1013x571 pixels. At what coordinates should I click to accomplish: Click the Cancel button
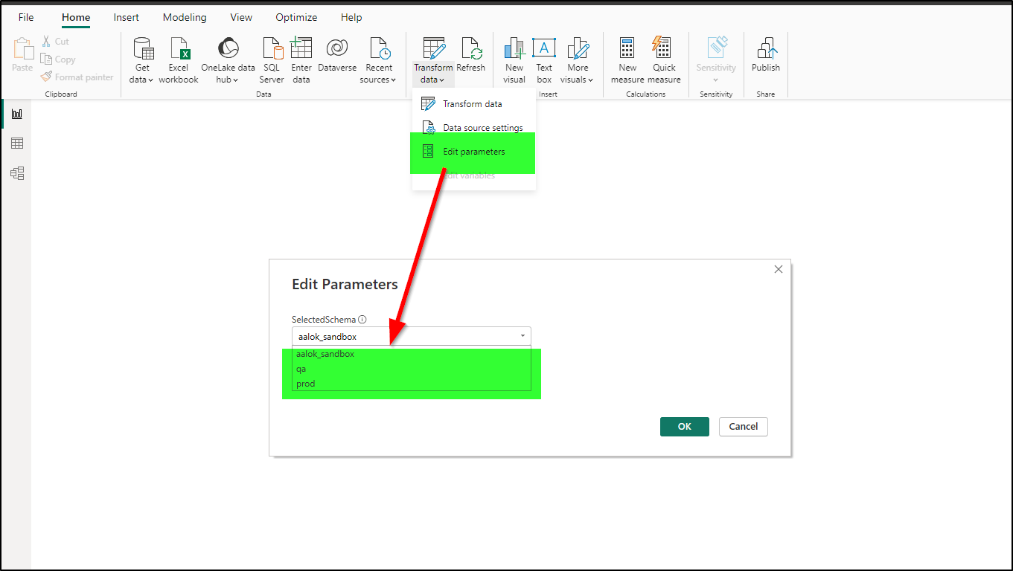tap(744, 427)
